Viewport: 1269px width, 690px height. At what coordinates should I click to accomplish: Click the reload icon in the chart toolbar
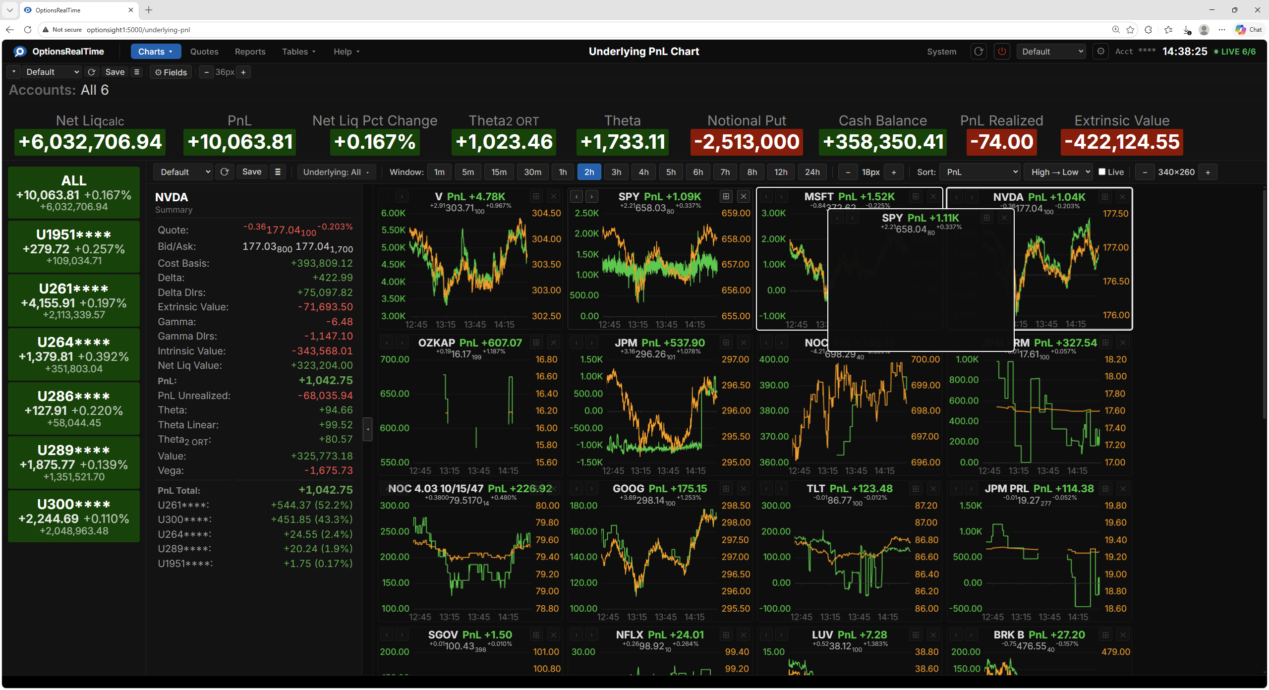click(x=225, y=172)
